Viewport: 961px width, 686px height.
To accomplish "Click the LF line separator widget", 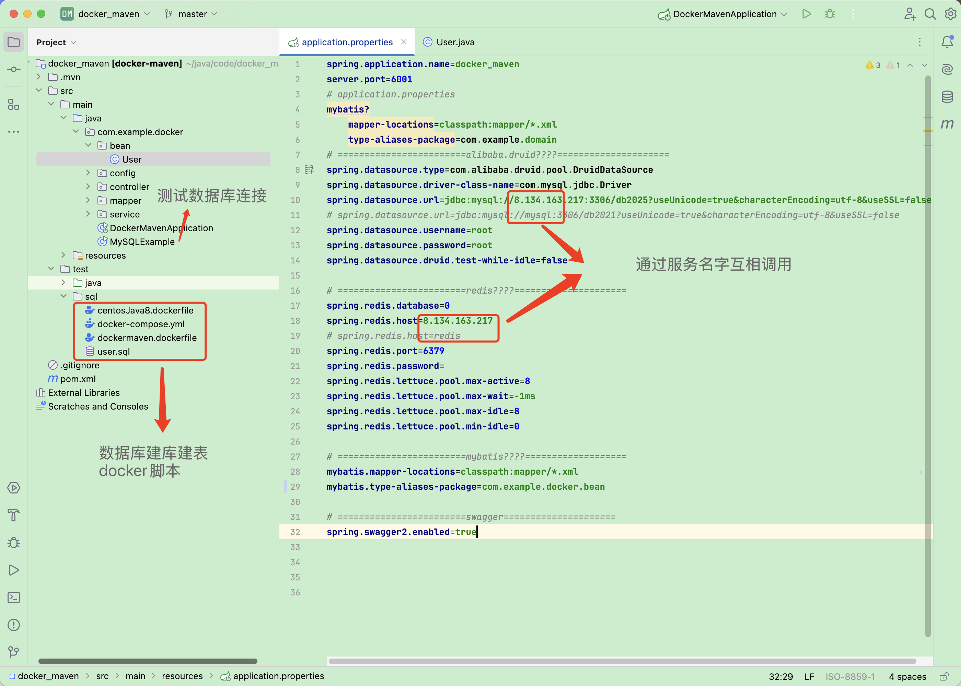I will tap(809, 676).
